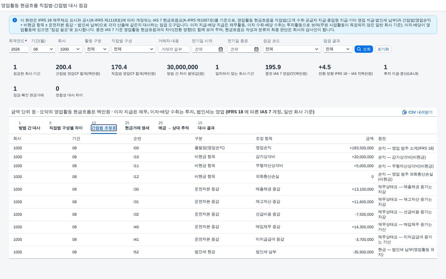Screen dimensions: 446x279
Task: Click the 195.9 종전 IAS 7 영업CF value
Action: coord(273,67)
